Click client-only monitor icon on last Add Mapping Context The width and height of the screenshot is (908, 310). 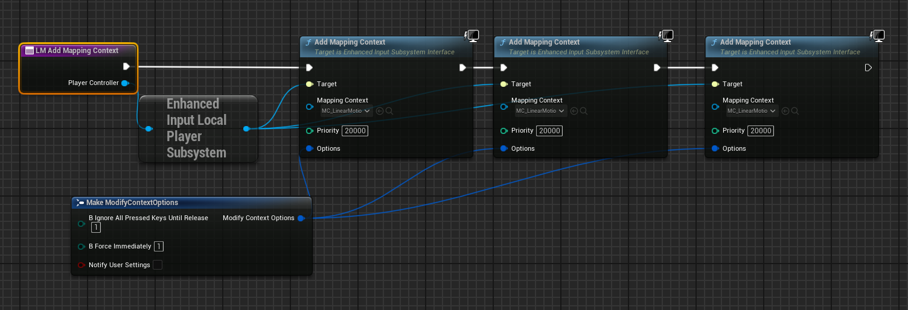878,36
